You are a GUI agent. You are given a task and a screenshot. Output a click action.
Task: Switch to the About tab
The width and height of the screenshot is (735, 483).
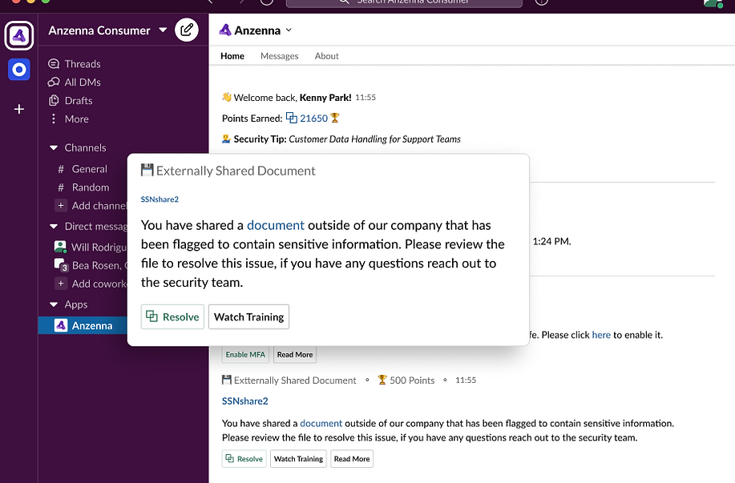tap(326, 56)
